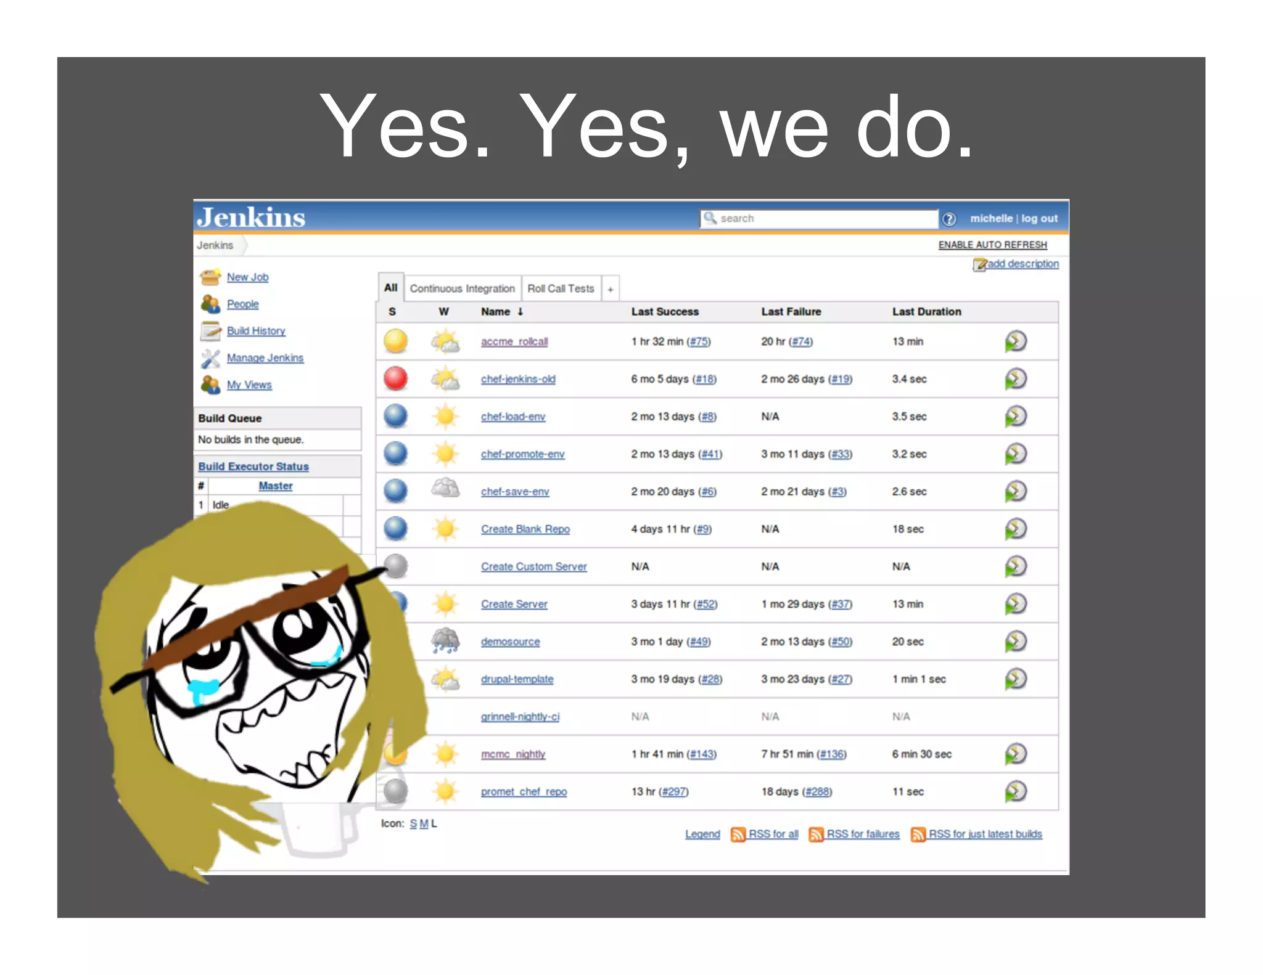Click Enable Auto Refresh link
Screen dimensions: 1263x975
tap(992, 245)
